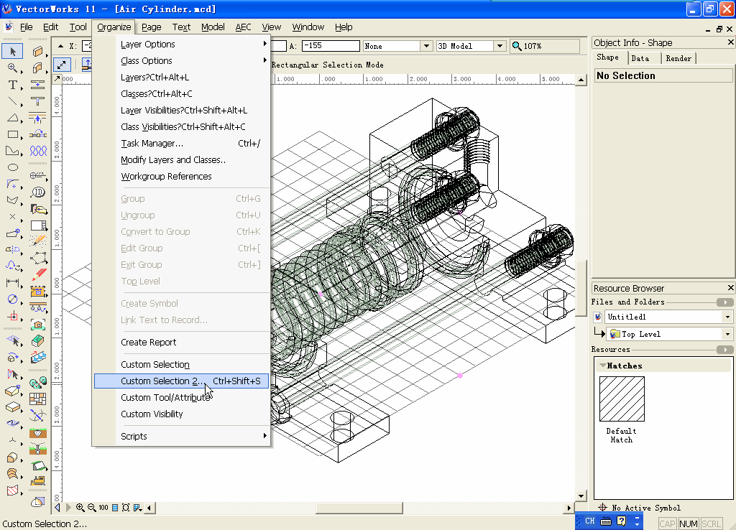Screen dimensions: 736x530
Task: Choose Create Report menu item
Action: [181, 343]
